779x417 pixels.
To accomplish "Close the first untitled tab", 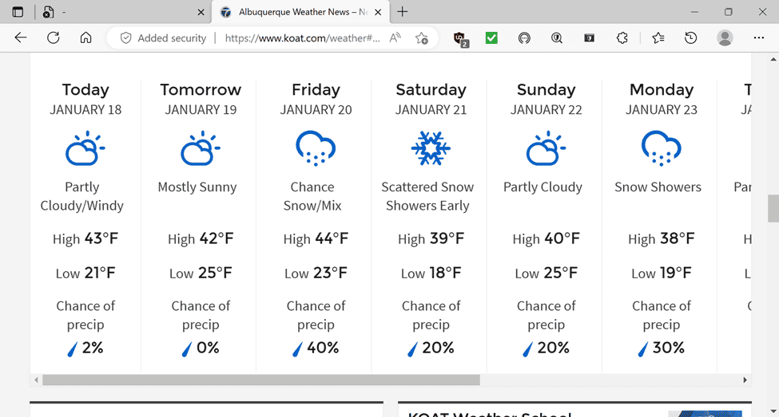I will [x=201, y=13].
